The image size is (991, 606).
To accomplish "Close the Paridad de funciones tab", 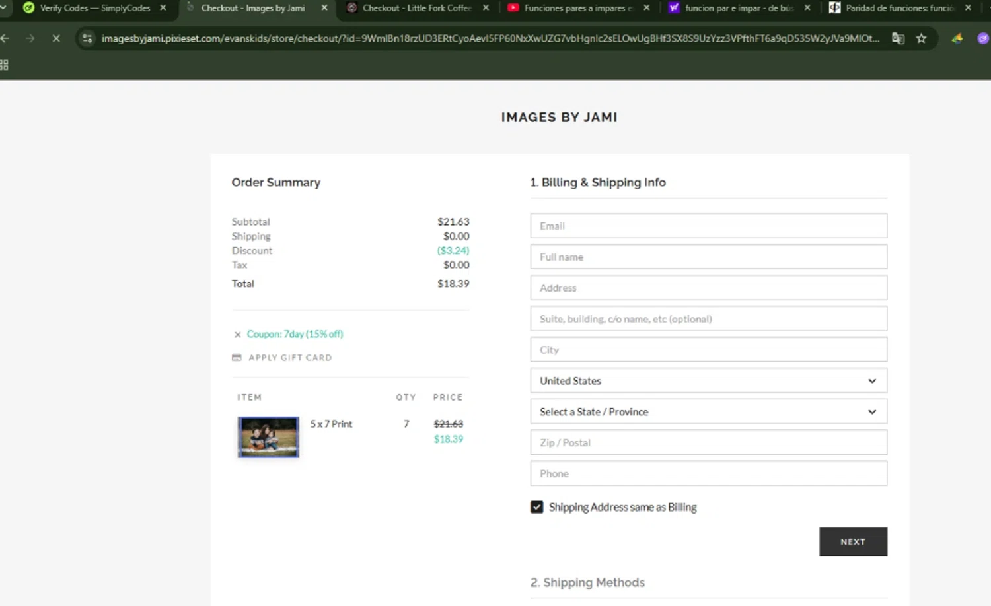I will pos(969,8).
